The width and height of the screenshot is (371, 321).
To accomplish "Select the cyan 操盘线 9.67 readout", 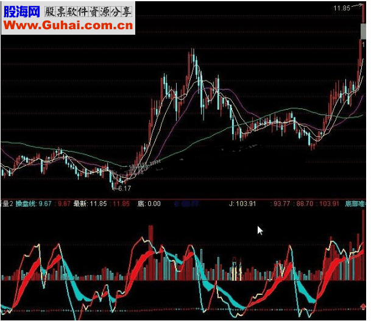I will (x=34, y=203).
